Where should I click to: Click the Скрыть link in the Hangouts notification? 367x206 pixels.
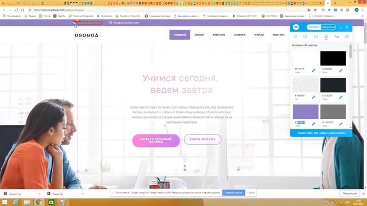[251, 193]
